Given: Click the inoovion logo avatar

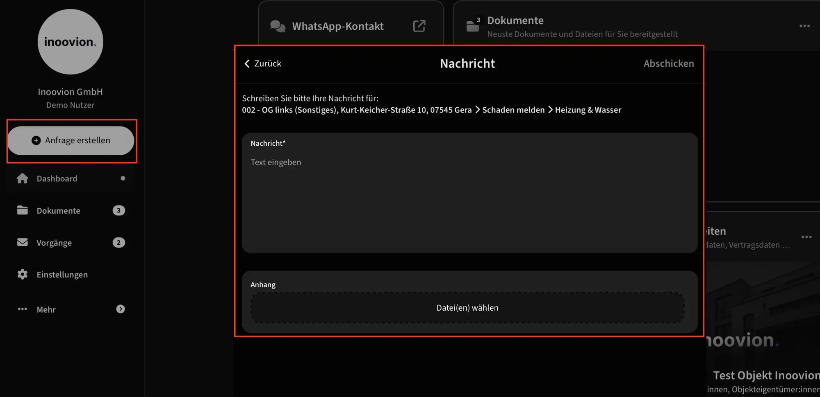Looking at the screenshot, I should click(71, 42).
